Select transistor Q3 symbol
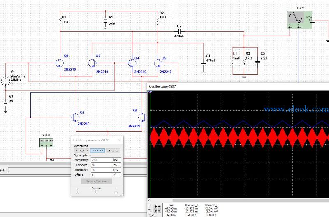Image resolution: width=329 pixels, height=217 pixels. (75, 118)
